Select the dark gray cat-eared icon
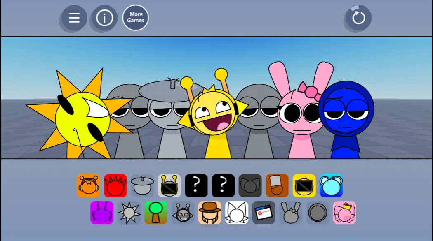 [250, 186]
